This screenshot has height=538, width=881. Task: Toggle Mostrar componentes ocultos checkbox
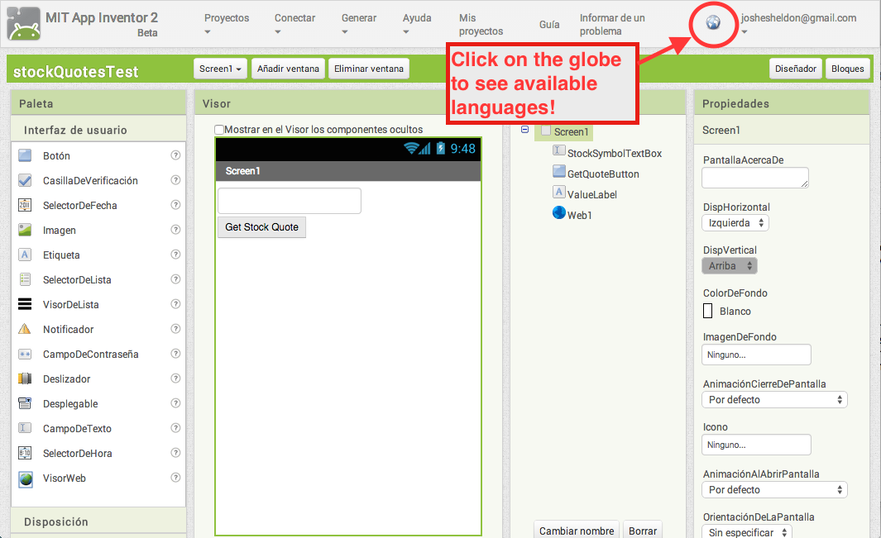coord(219,130)
